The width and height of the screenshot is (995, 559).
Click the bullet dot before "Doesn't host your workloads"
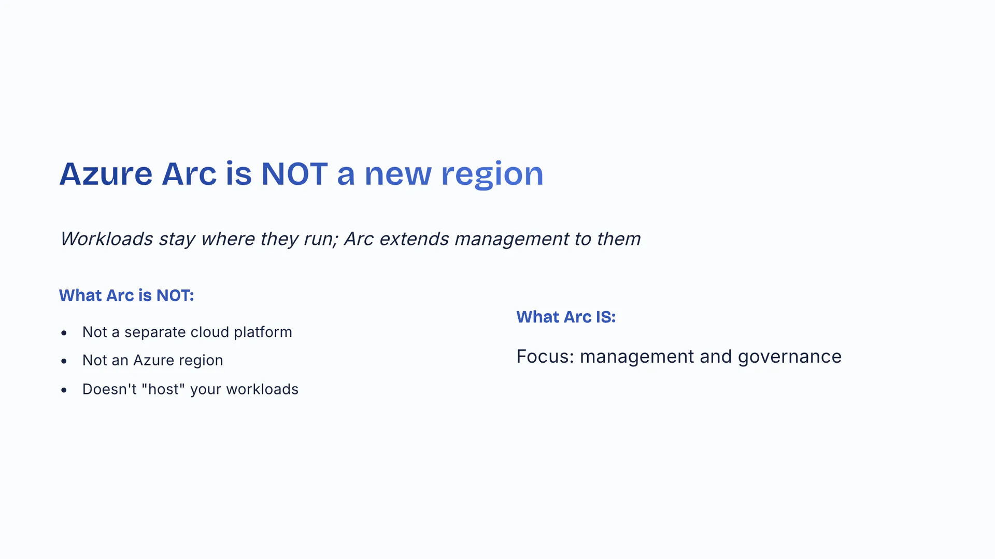[64, 390]
